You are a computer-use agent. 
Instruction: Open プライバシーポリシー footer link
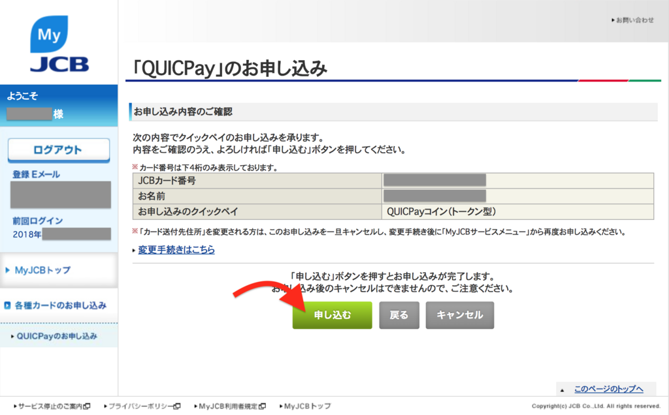(142, 406)
